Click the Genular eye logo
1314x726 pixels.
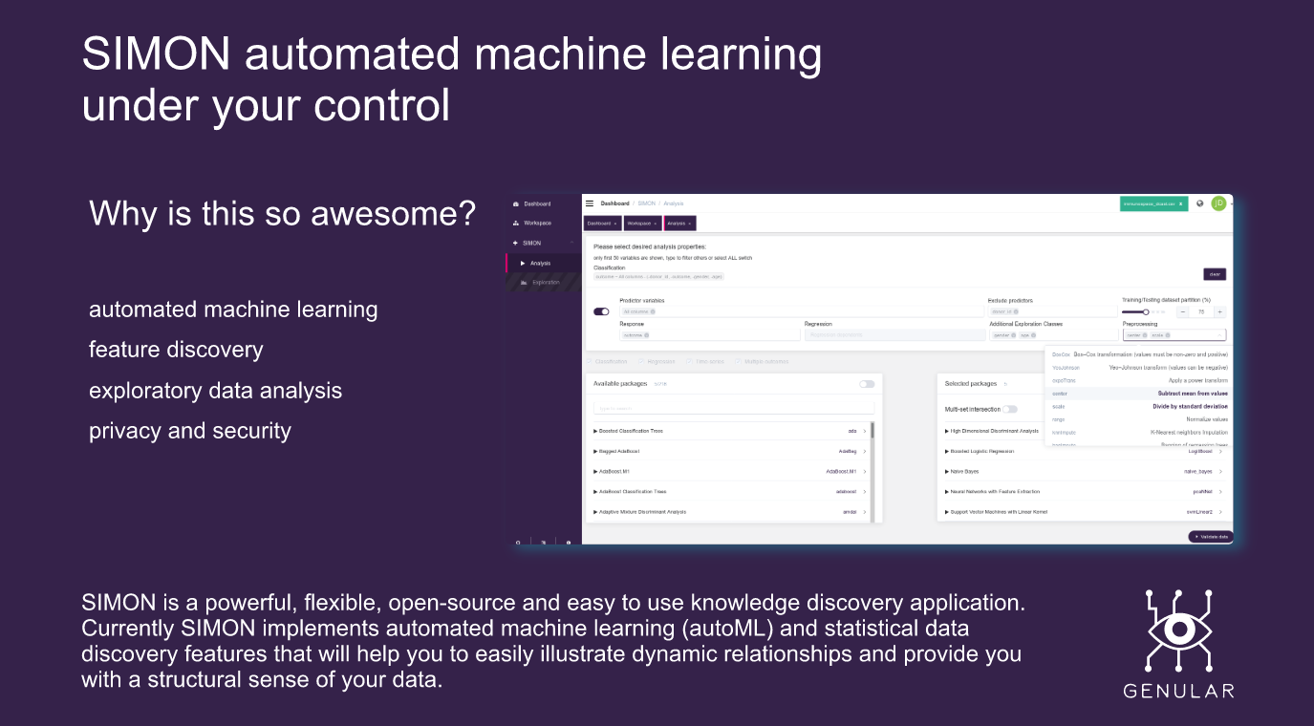[x=1178, y=630]
